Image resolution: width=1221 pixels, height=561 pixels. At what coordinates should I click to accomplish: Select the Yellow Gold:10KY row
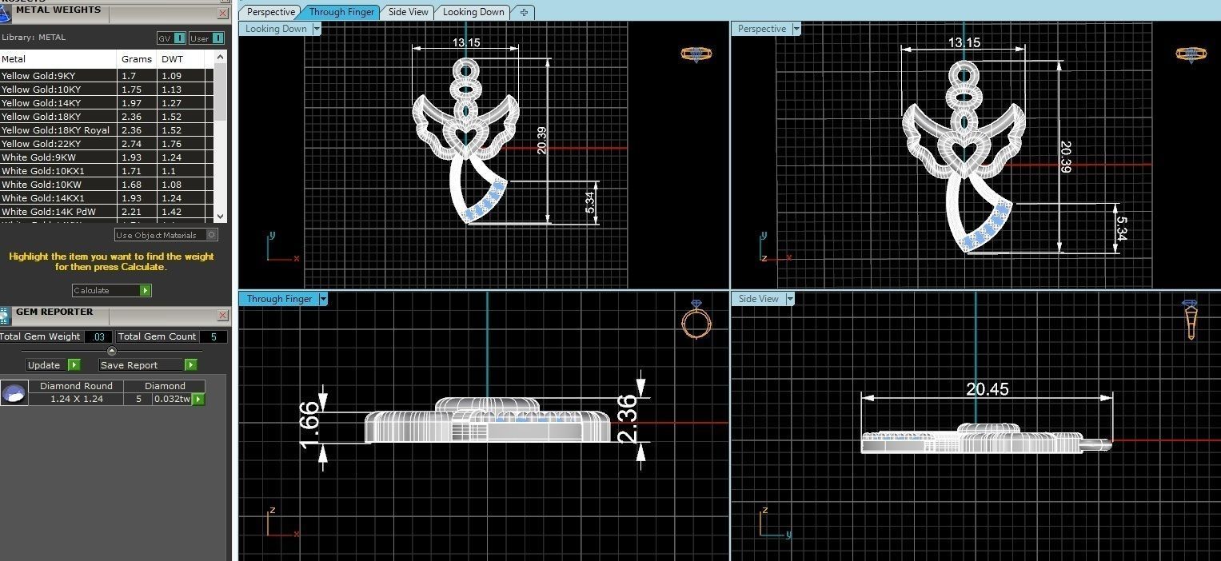coord(107,90)
